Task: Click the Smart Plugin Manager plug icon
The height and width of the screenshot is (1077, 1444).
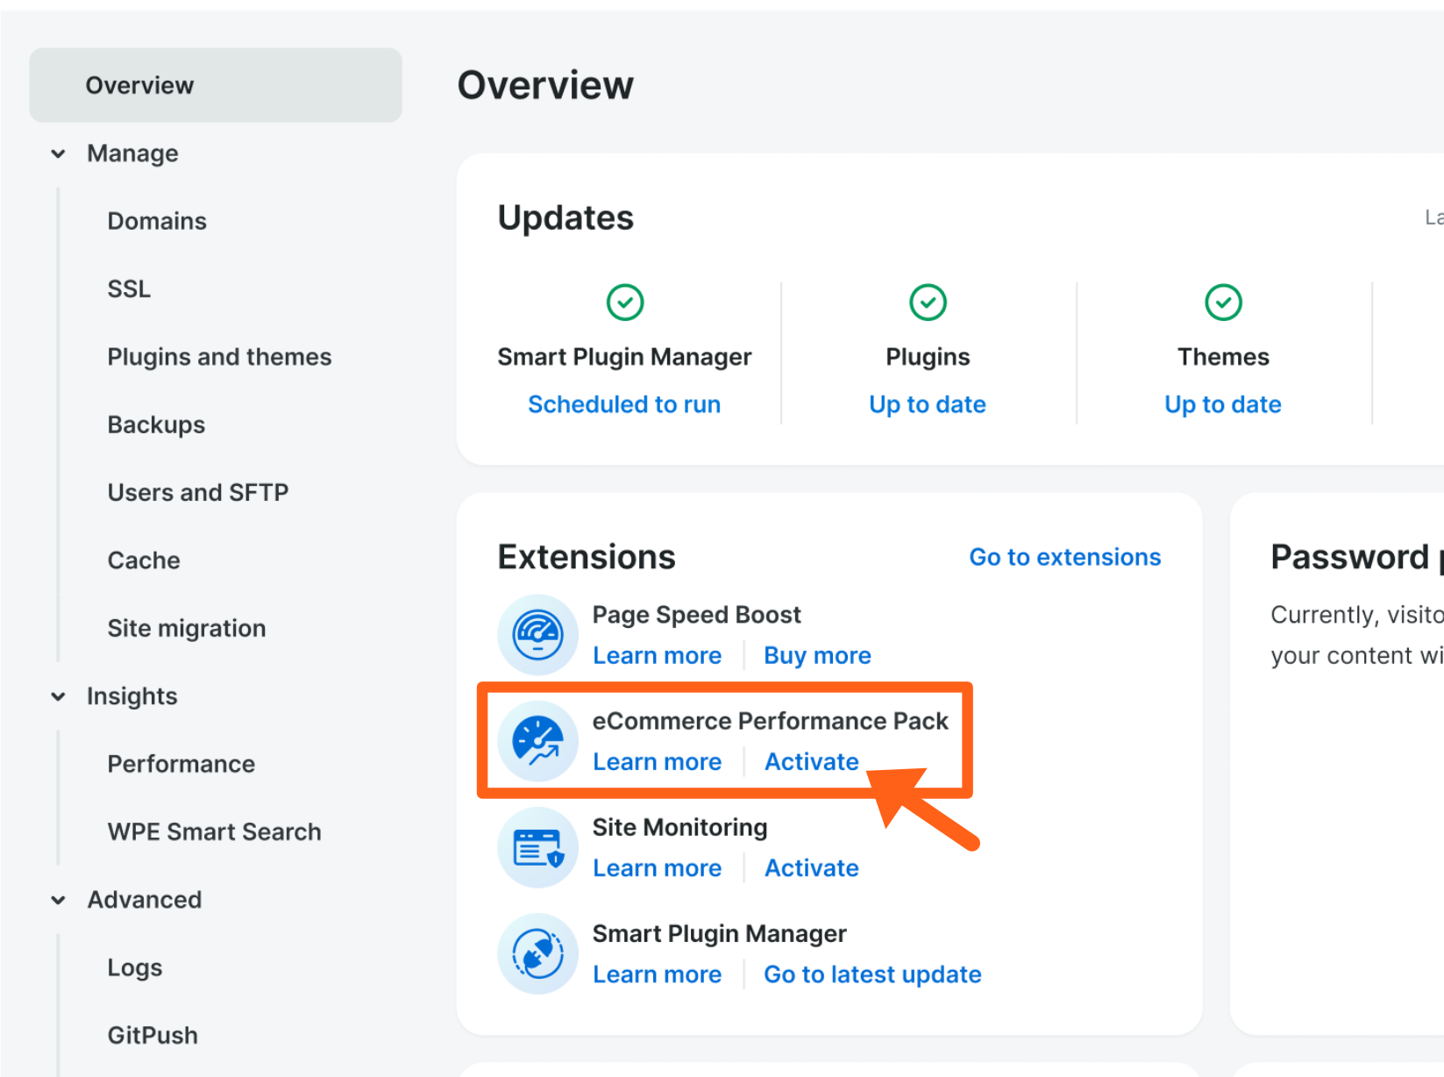Action: click(537, 954)
